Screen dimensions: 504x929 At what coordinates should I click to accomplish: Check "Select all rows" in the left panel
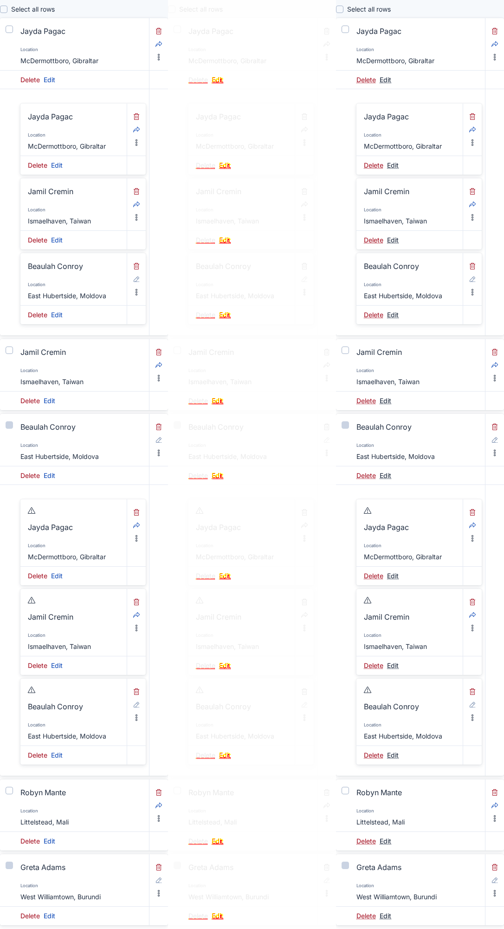tap(4, 9)
